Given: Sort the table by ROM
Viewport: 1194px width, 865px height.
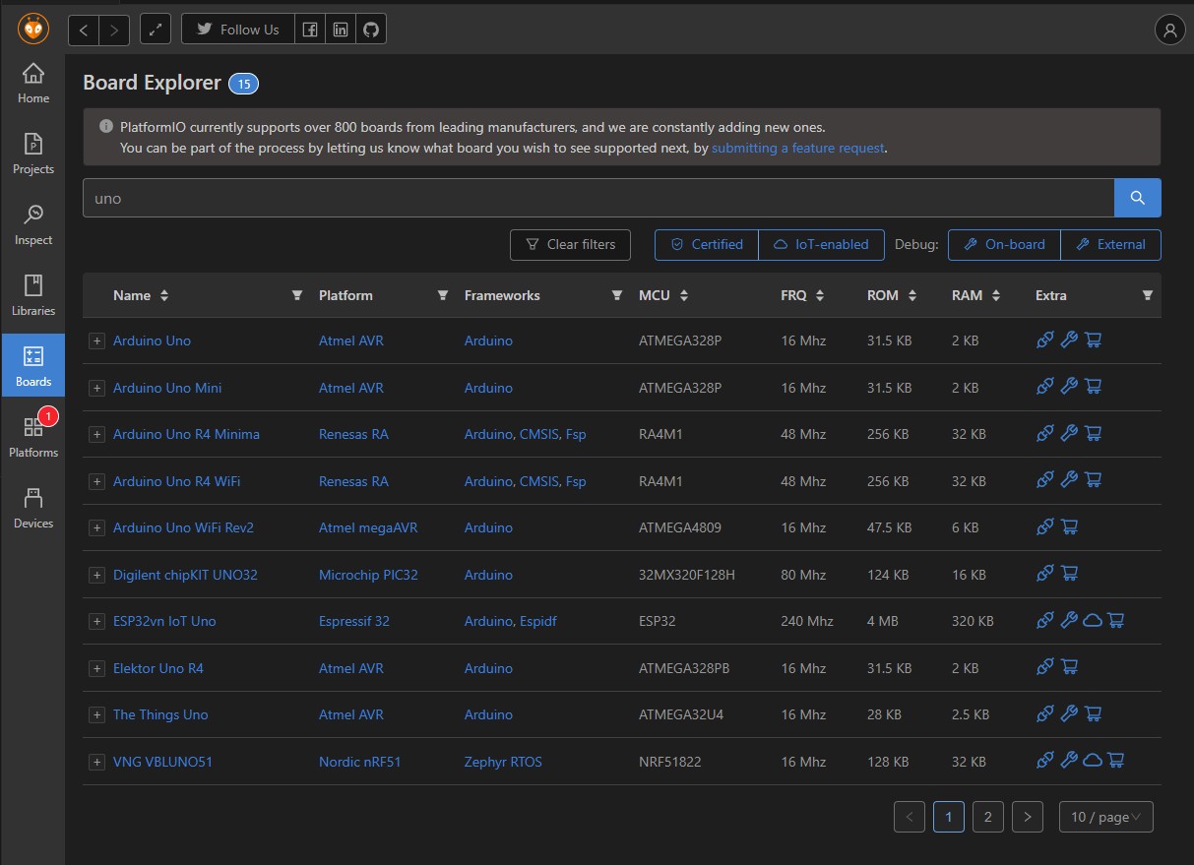Looking at the screenshot, I should 912,295.
